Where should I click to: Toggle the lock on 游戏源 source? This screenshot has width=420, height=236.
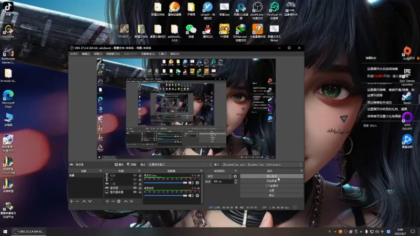click(x=140, y=188)
